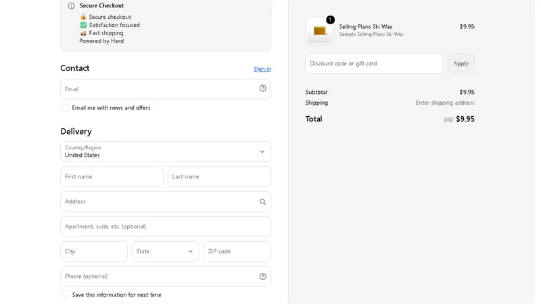Click the Ski Wax product thumbnail

coord(319,30)
